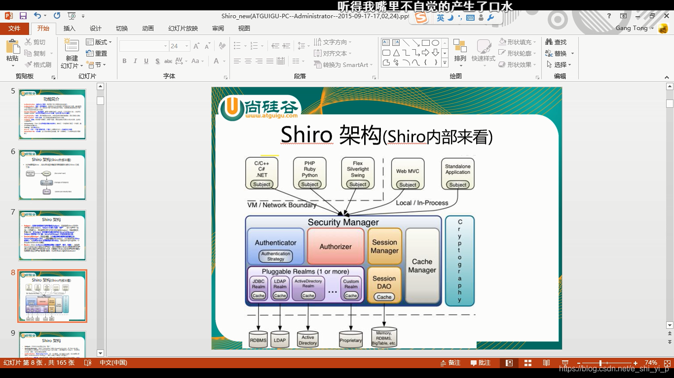674x378 pixels.
Task: Select the Right Arrow shape in gallery
Action: click(x=425, y=53)
